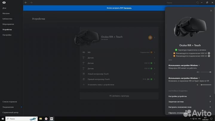Click 'Добавить гарнитуру' button
The height and width of the screenshot is (121, 215).
pyautogui.click(x=119, y=96)
